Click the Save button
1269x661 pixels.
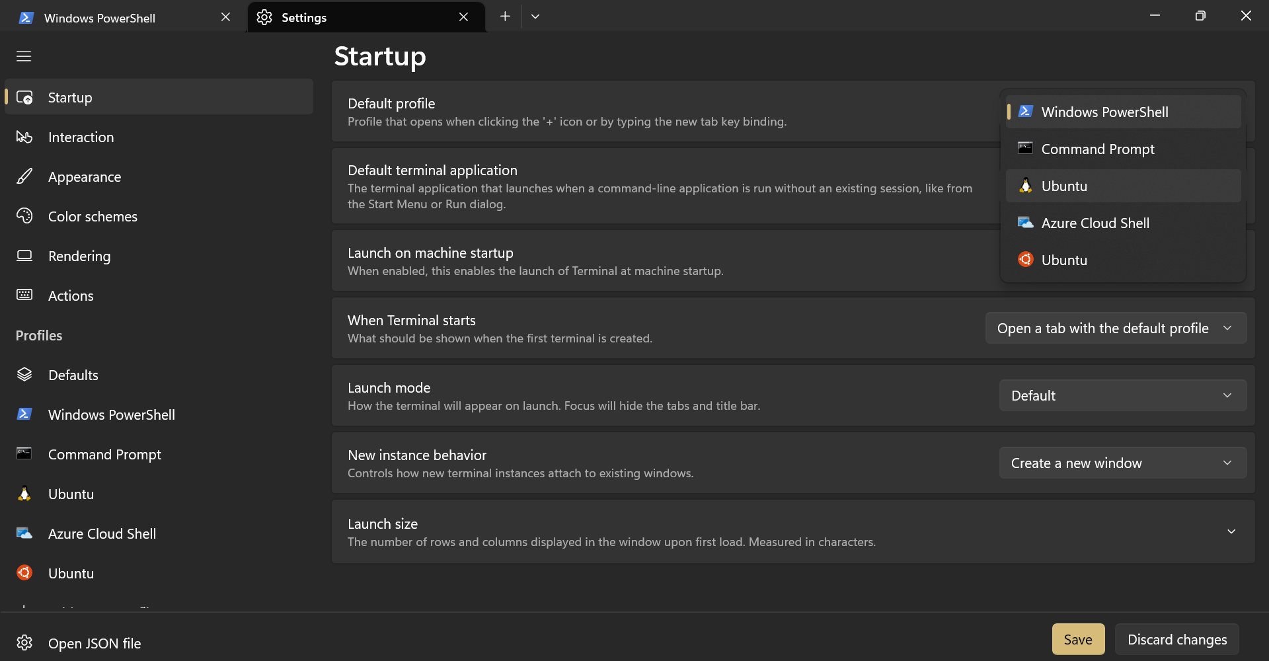(1078, 639)
